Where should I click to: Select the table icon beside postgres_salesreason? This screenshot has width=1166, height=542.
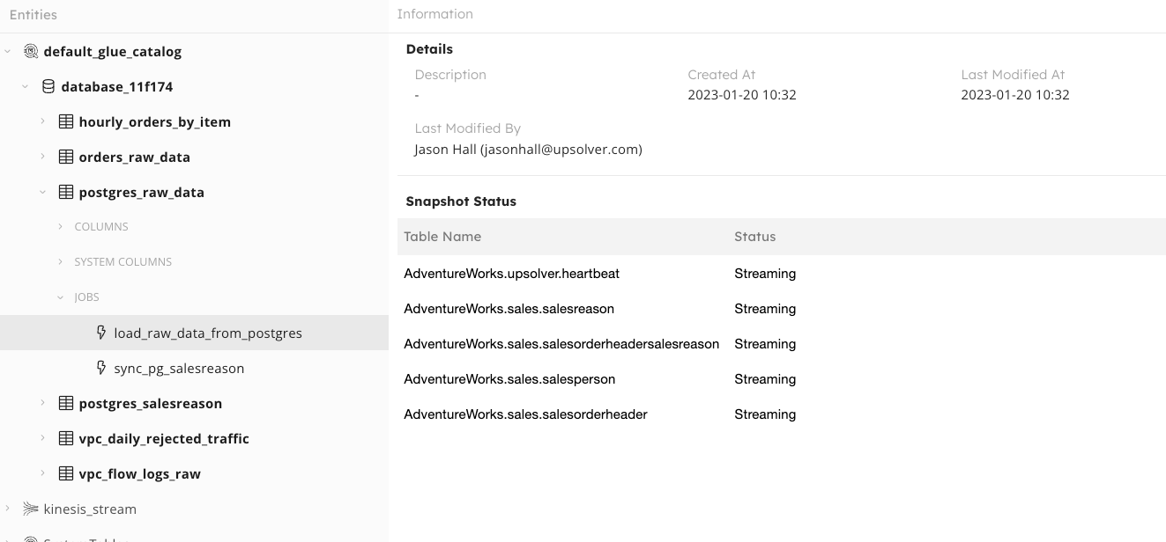(x=66, y=403)
